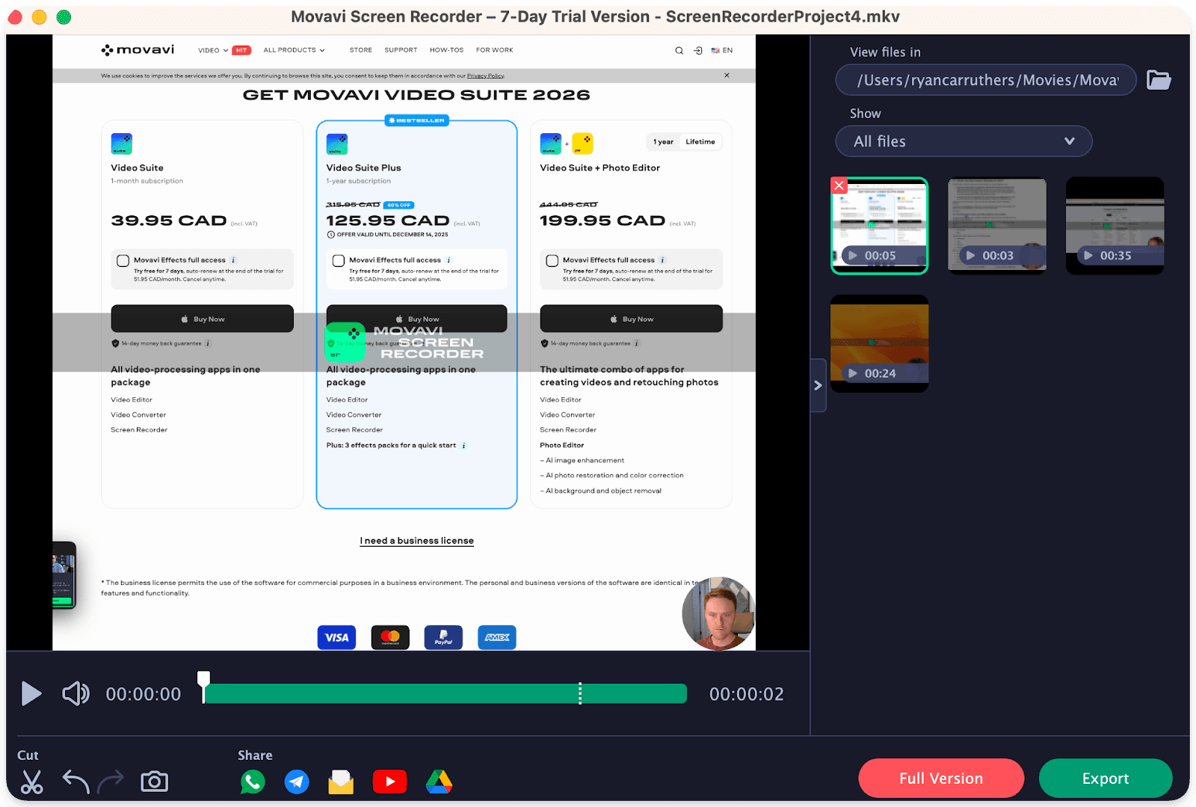Select the 00:35 recording thumbnail
Viewport: 1196px width, 807px height.
pos(1115,224)
